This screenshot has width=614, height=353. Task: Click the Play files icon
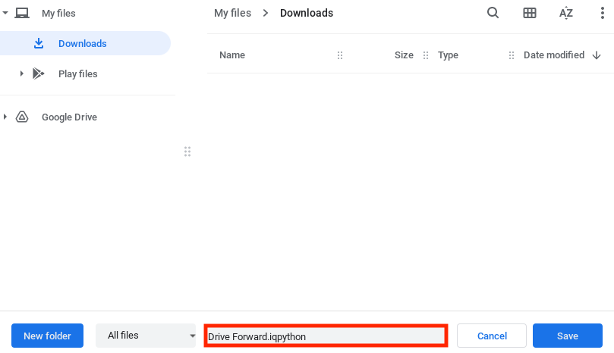[x=39, y=74]
